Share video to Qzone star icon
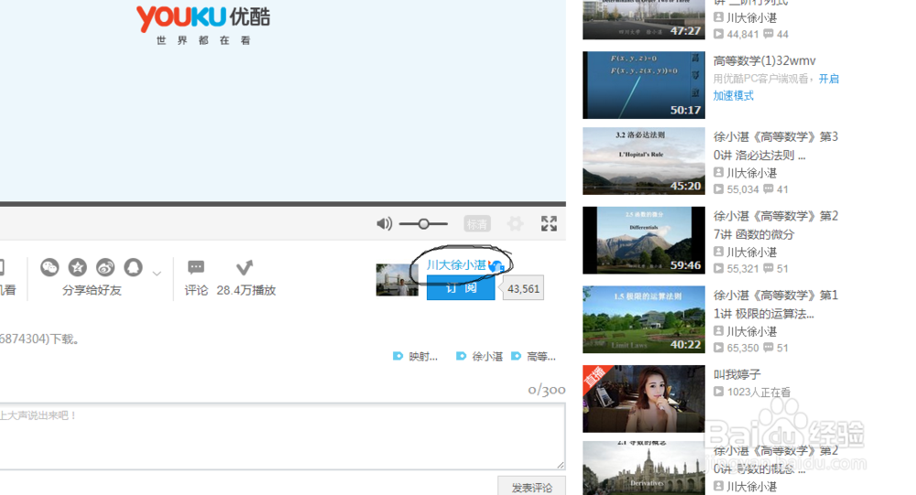The image size is (916, 495). (x=78, y=267)
